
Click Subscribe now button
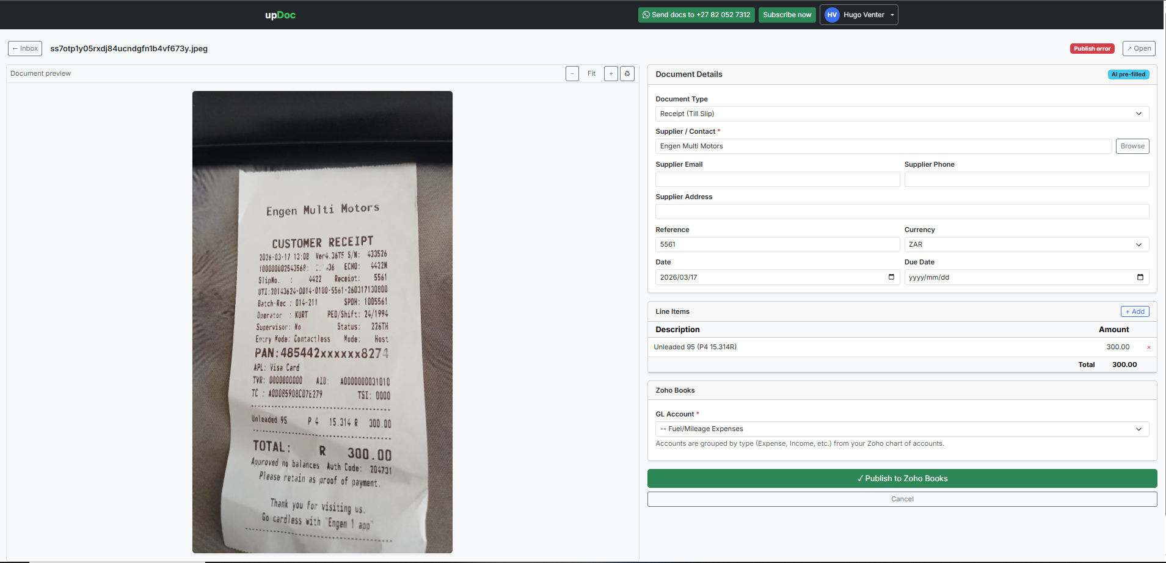787,15
